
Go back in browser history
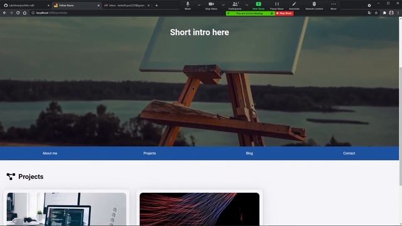pos(4,13)
